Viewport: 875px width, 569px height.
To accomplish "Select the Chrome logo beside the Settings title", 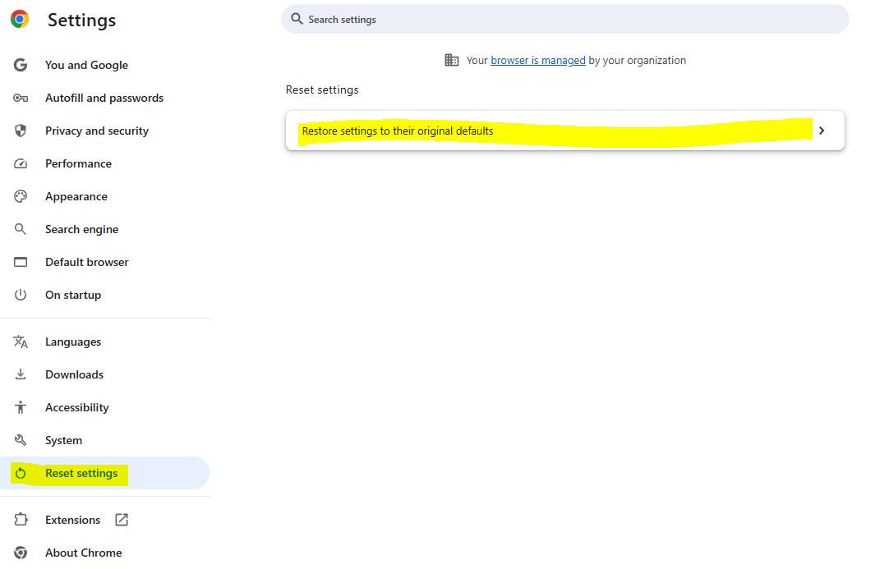I will pyautogui.click(x=18, y=18).
